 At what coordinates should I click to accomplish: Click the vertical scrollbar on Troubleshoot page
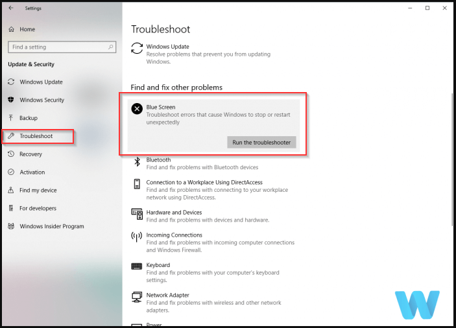452,159
